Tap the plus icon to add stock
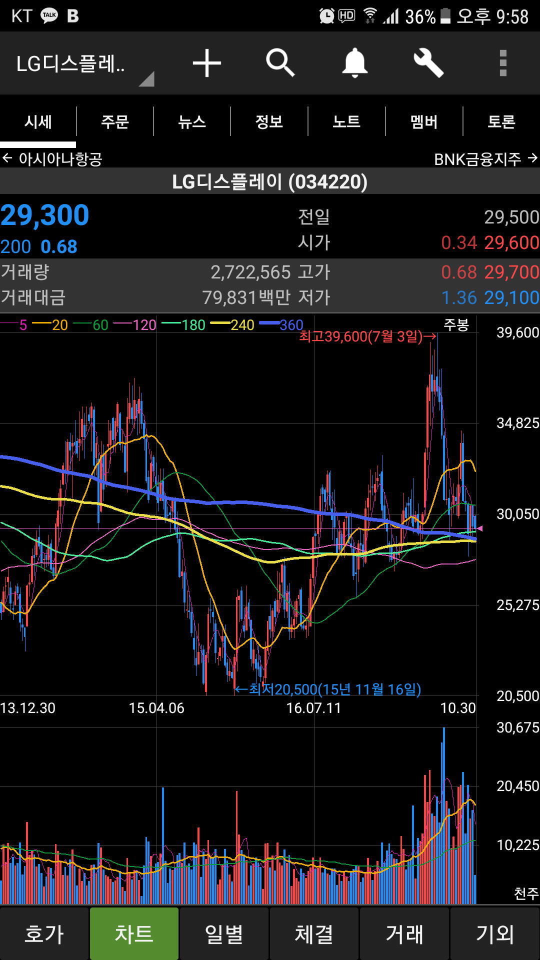The width and height of the screenshot is (540, 960). click(206, 63)
